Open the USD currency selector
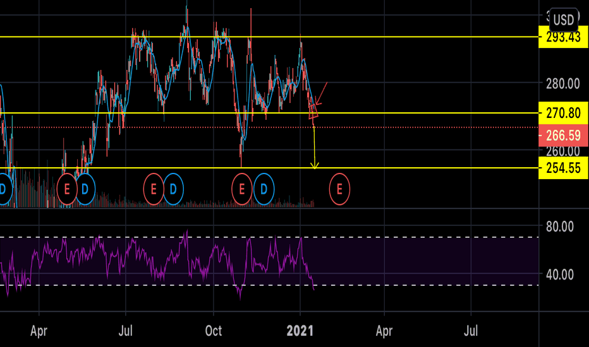589x347 pixels. point(564,20)
